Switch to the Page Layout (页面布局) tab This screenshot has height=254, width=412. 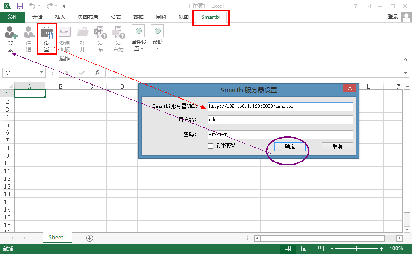tap(88, 17)
